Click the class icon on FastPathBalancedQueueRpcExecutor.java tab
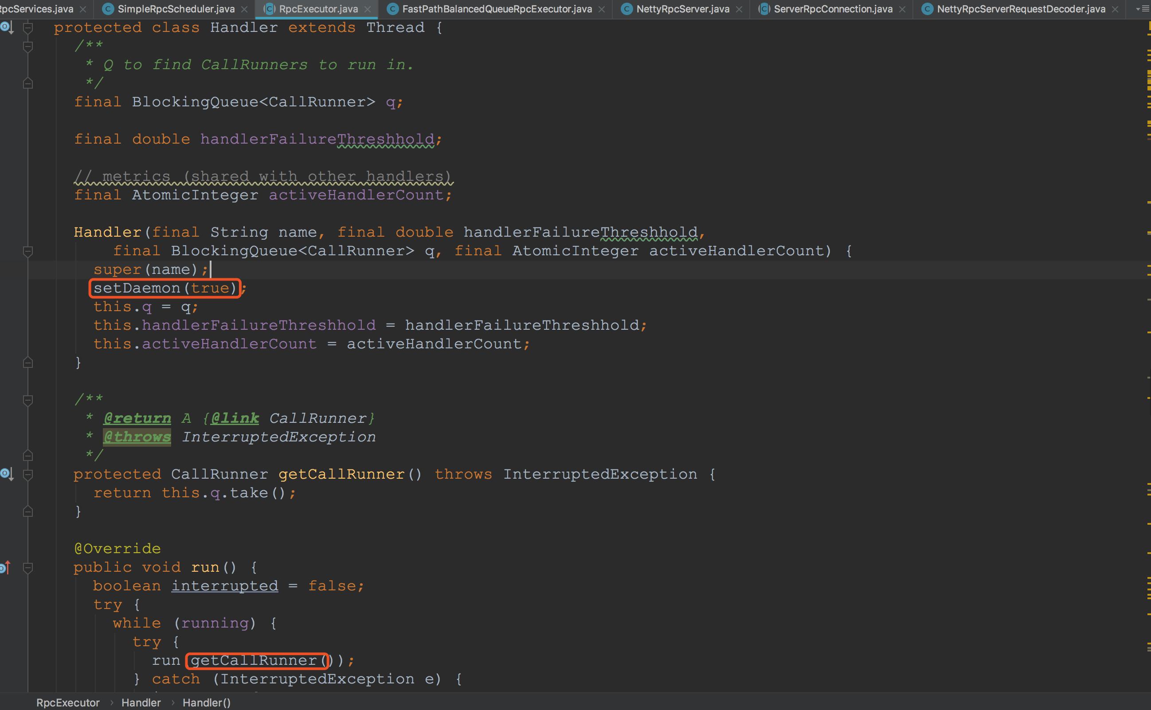 pos(393,9)
